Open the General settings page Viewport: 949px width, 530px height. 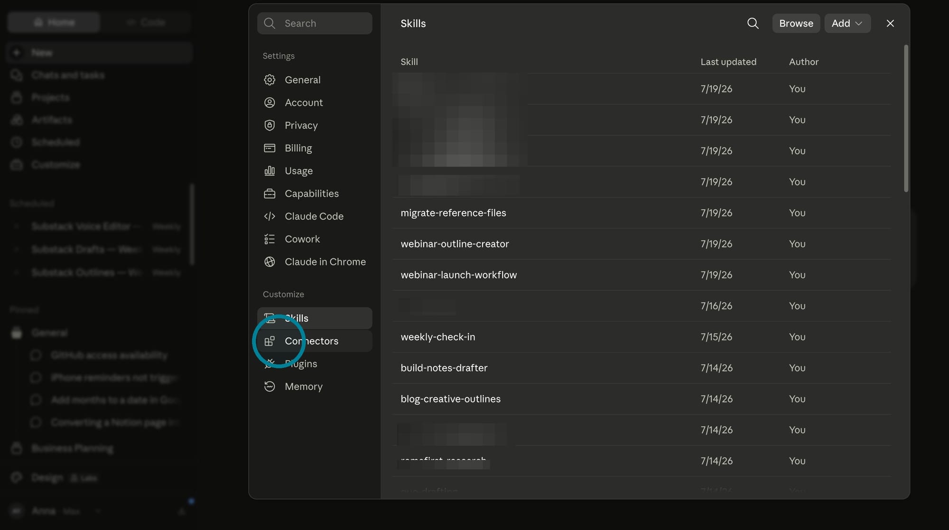[x=315, y=80]
